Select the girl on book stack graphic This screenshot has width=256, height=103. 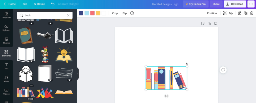coord(45,54)
